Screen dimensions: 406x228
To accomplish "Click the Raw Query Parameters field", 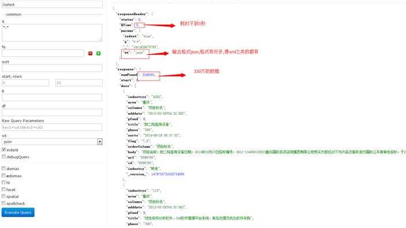I will tap(52, 127).
